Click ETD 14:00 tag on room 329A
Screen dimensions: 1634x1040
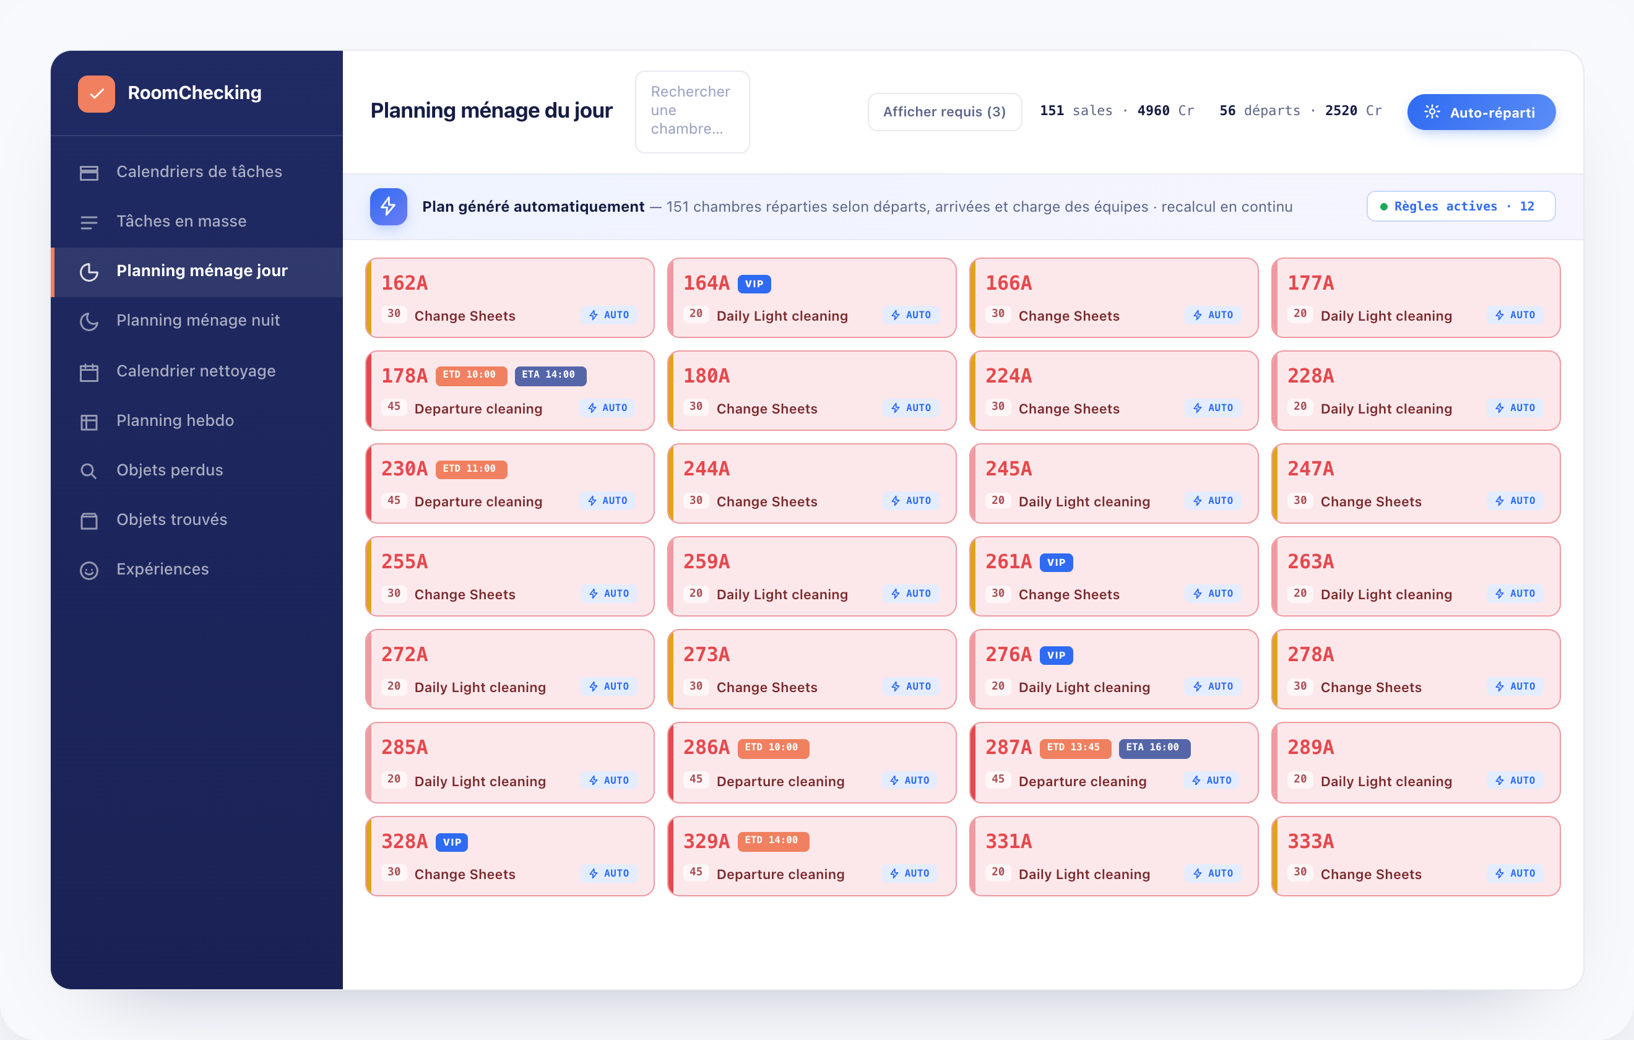[772, 841]
